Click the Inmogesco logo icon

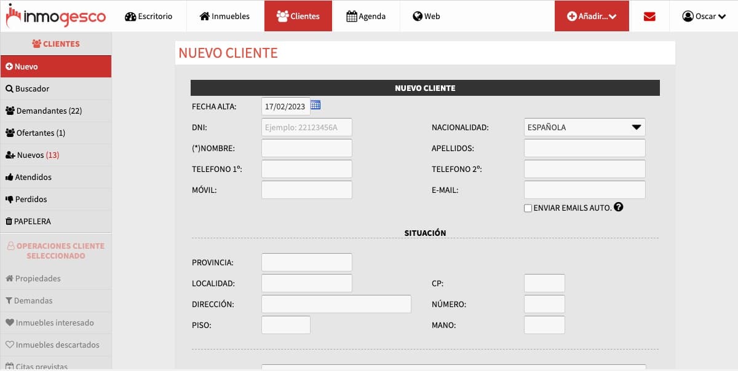point(14,16)
